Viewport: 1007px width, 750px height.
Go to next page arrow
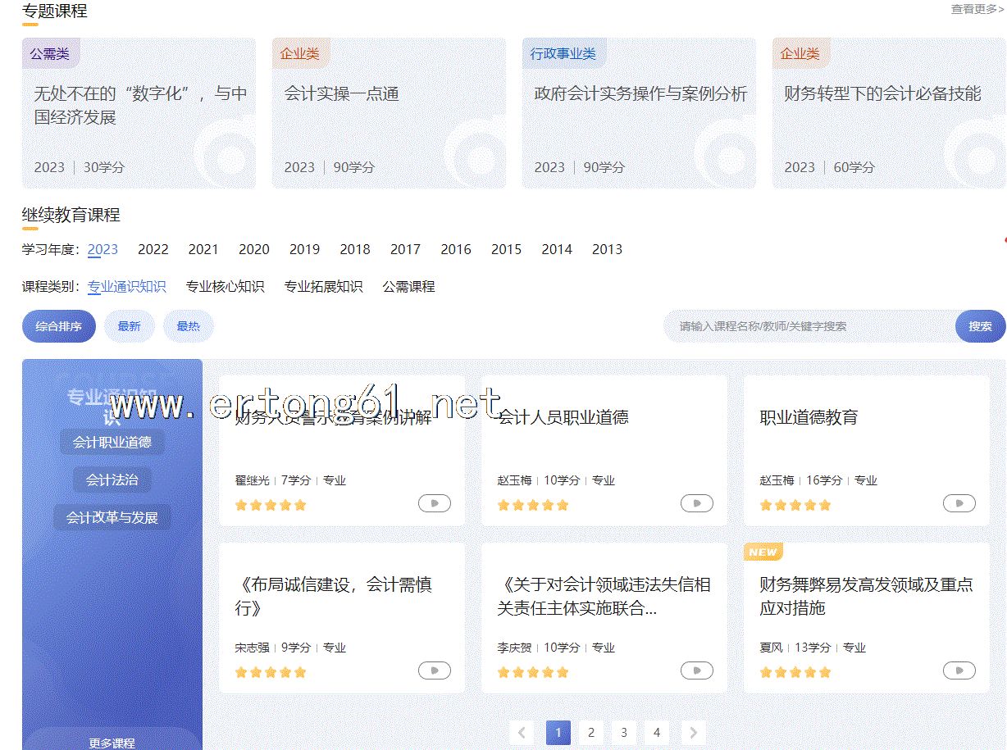point(694,733)
